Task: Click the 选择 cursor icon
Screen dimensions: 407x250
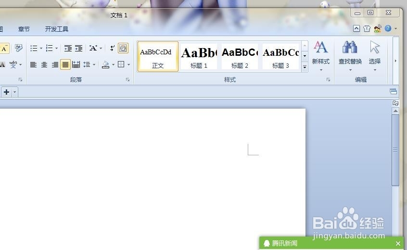Action: [375, 47]
